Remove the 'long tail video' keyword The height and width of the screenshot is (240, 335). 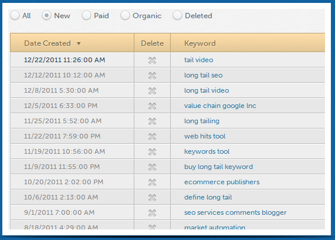pos(152,91)
